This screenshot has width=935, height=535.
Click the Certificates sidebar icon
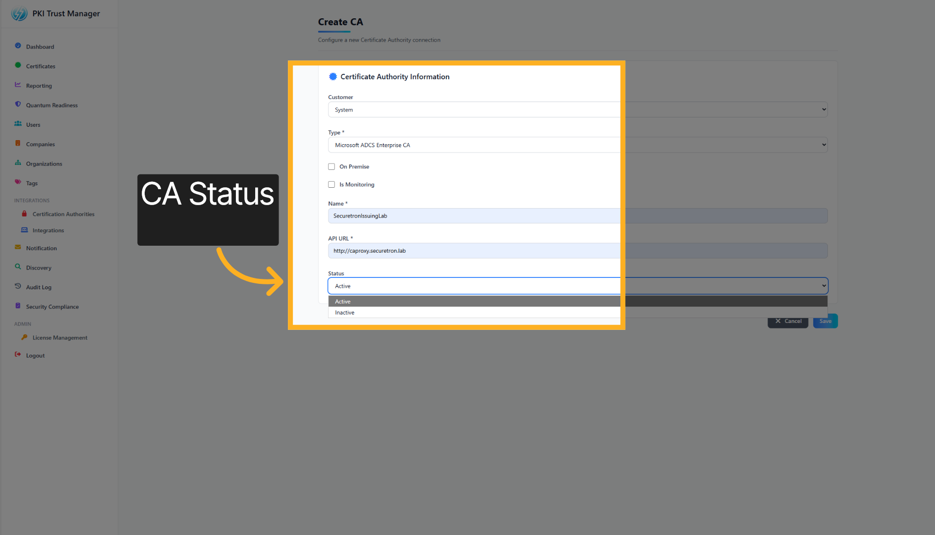point(18,65)
